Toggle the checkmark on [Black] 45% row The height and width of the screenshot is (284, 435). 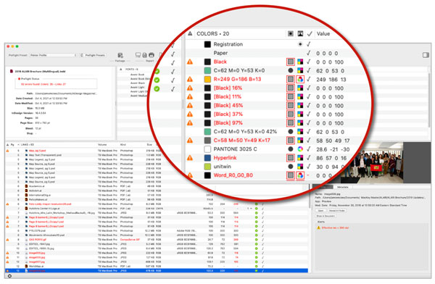(309, 105)
